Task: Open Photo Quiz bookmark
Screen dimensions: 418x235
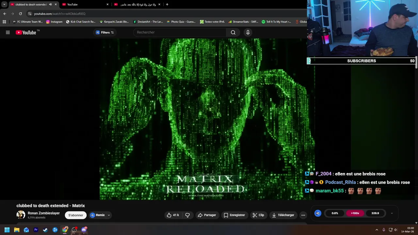Action: 181,22
